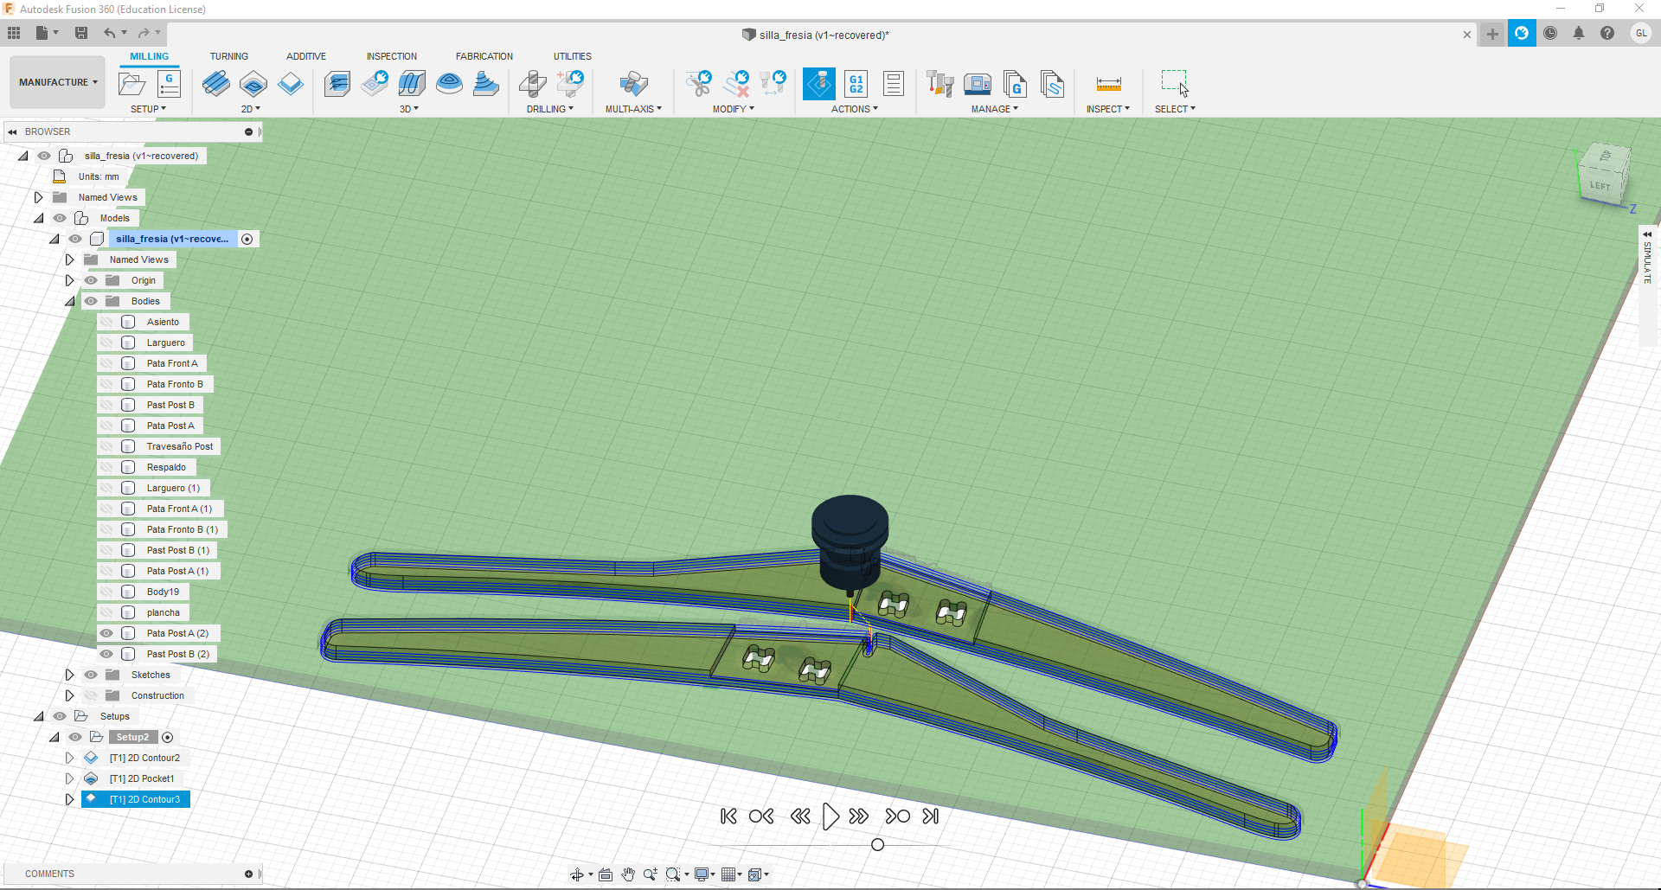
Task: Start simulation with the play button
Action: [x=830, y=816]
